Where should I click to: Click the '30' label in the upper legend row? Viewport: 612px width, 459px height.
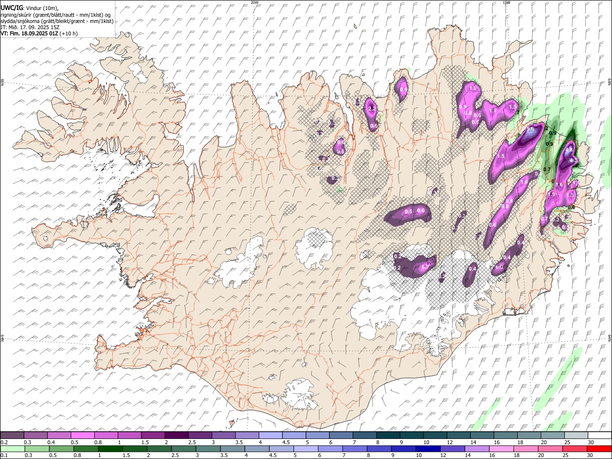[x=591, y=442]
